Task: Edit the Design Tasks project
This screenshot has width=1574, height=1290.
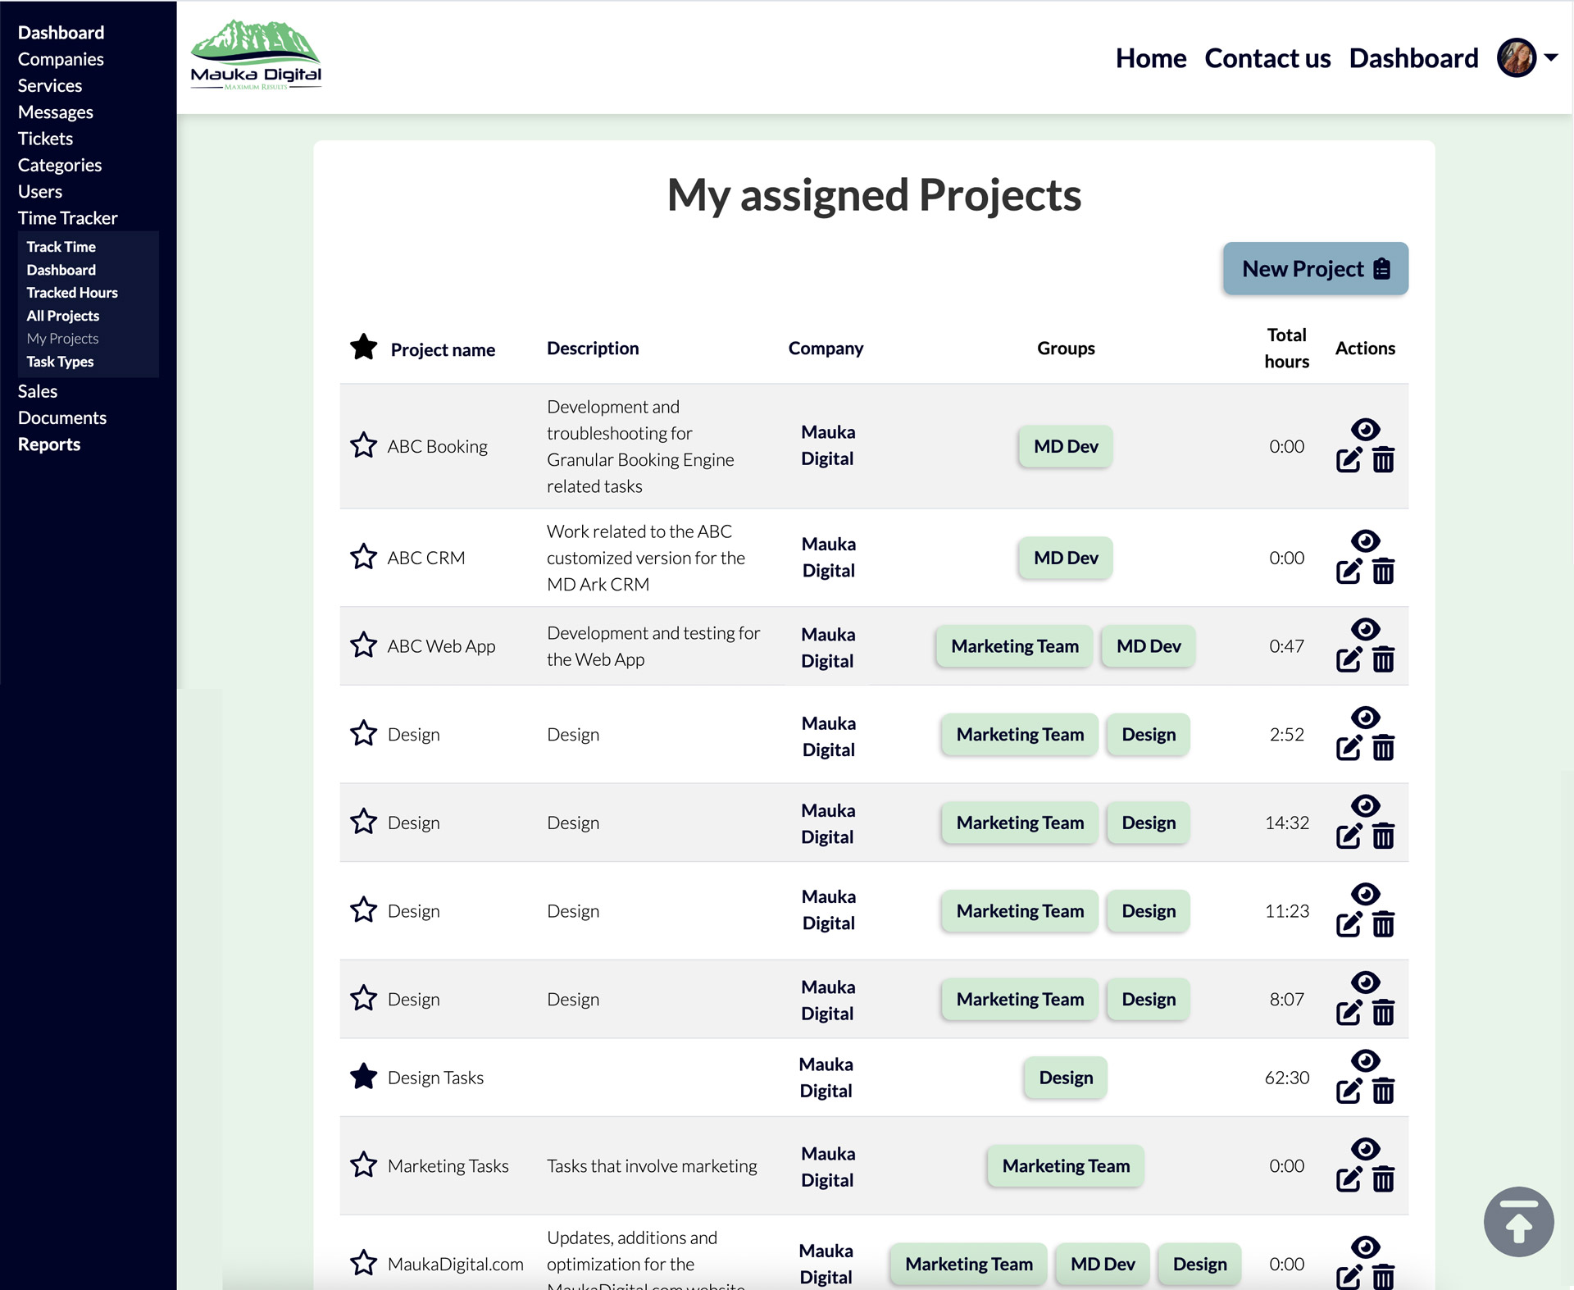Action: point(1349,1092)
